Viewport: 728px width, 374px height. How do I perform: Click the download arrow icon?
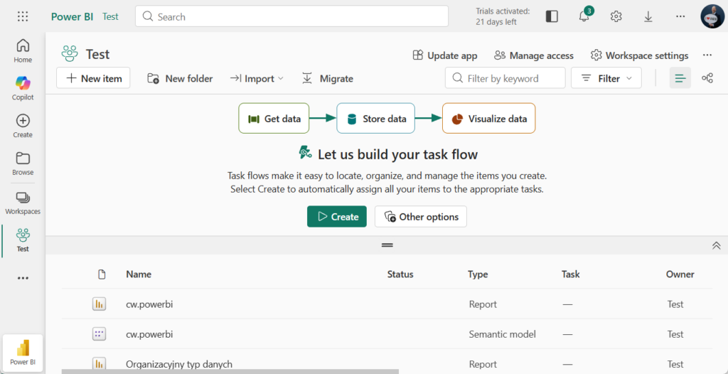click(648, 16)
